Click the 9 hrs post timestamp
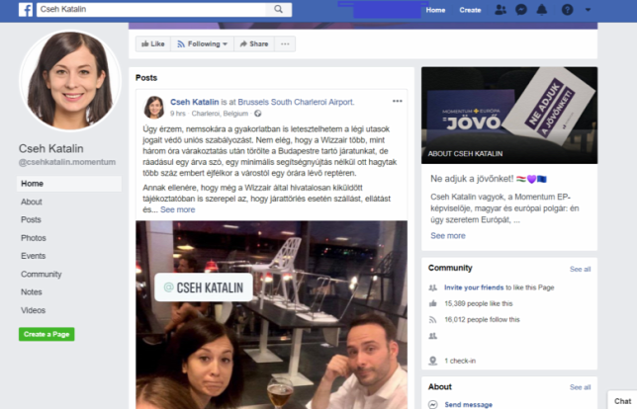The width and height of the screenshot is (637, 409). pos(177,114)
